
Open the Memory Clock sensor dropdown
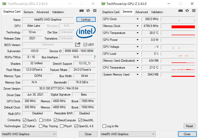[x=137, y=26]
